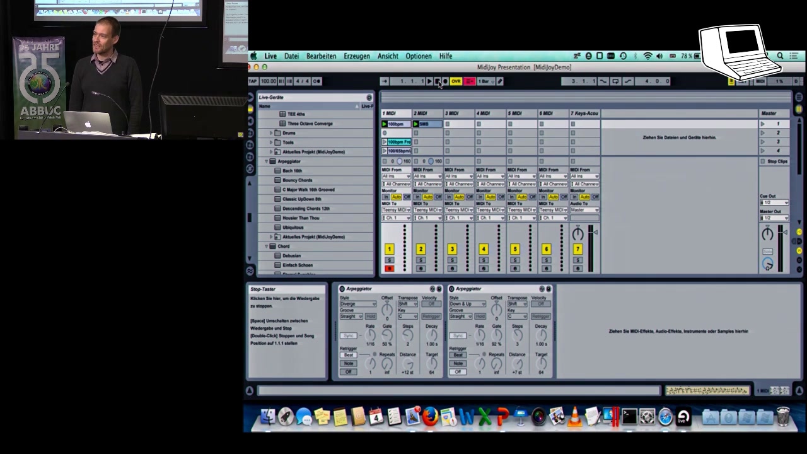Image resolution: width=807 pixels, height=454 pixels.
Task: Solo track 2 with its S button
Action: (421, 260)
